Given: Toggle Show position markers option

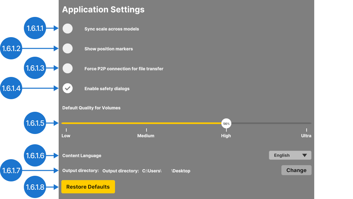Looking at the screenshot, I should click(x=68, y=48).
